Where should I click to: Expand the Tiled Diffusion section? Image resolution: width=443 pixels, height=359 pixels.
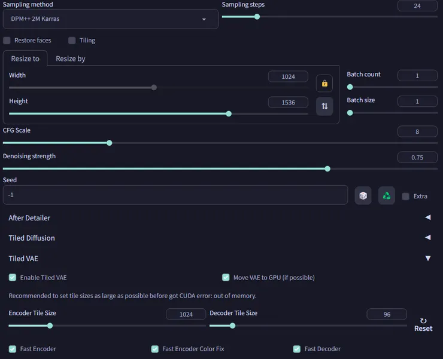427,238
